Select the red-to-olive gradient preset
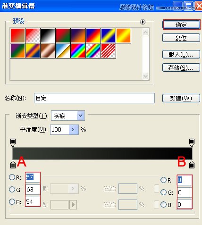This screenshot has height=225, width=202. point(18,35)
